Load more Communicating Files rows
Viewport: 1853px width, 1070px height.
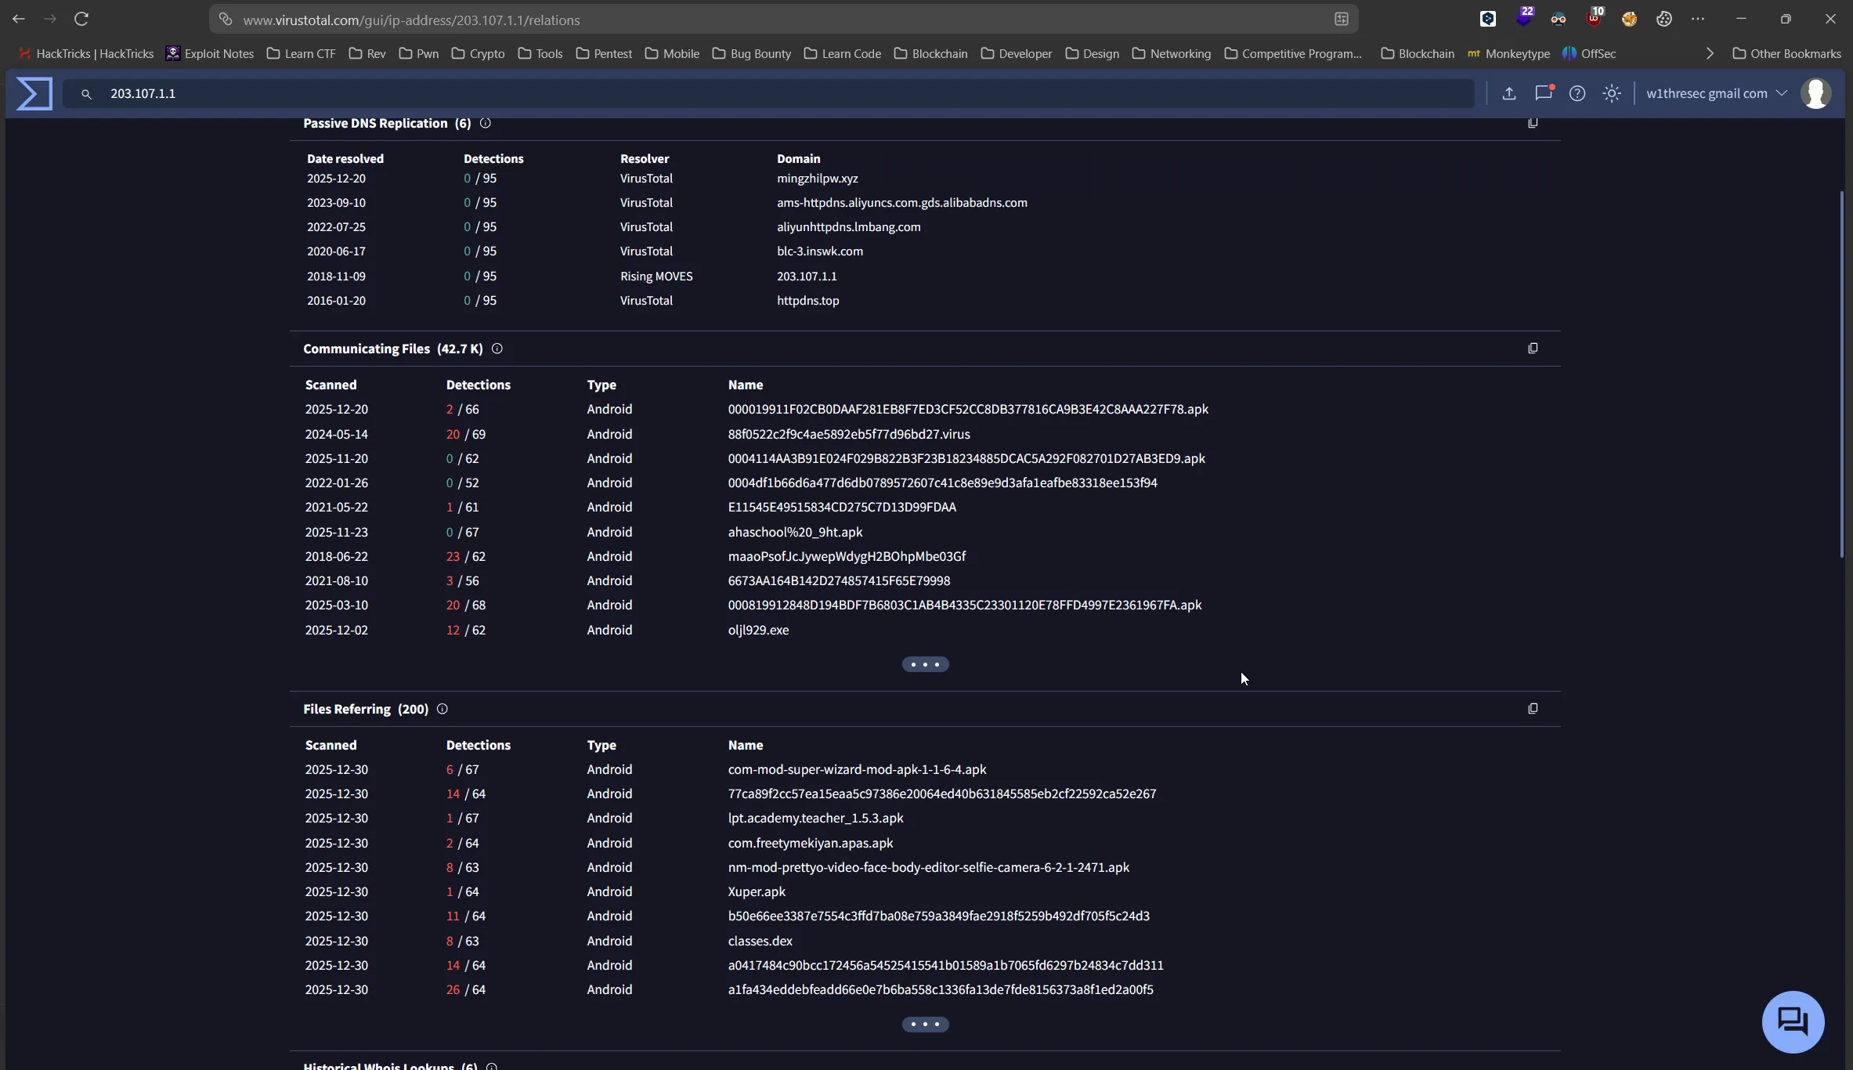[925, 665]
